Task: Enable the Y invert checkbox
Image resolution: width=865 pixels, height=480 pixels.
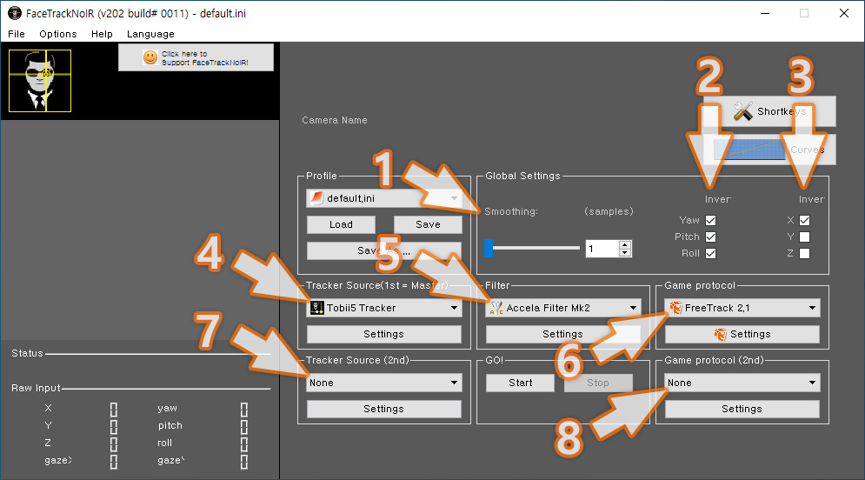Action: coord(804,237)
